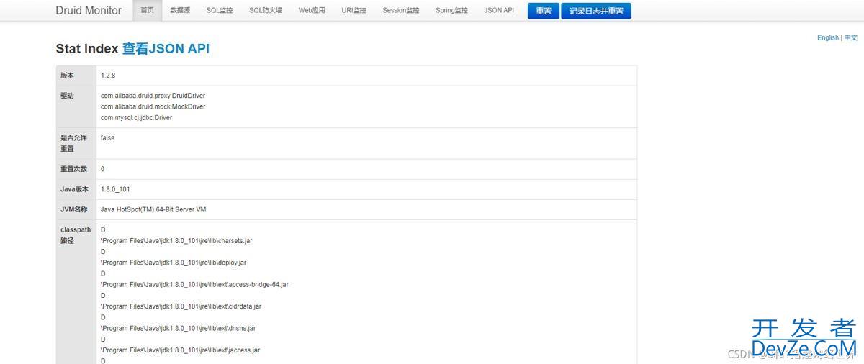Switch the language to English
This screenshot has height=364, width=864.
827,37
